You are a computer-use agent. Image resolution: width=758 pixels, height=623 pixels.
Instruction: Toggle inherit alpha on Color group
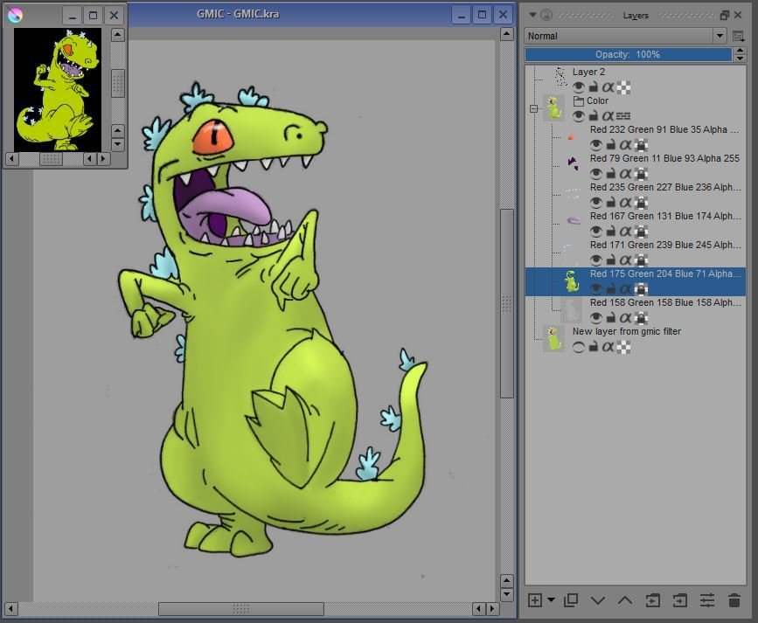pos(608,116)
